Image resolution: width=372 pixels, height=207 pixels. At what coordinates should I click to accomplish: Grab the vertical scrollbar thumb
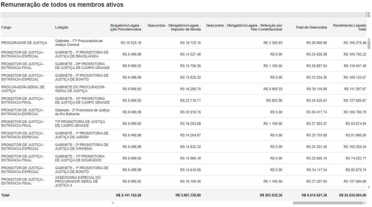point(369,45)
